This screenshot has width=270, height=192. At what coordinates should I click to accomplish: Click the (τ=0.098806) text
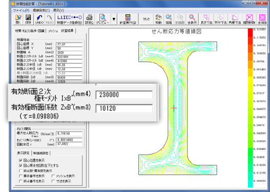39,116
